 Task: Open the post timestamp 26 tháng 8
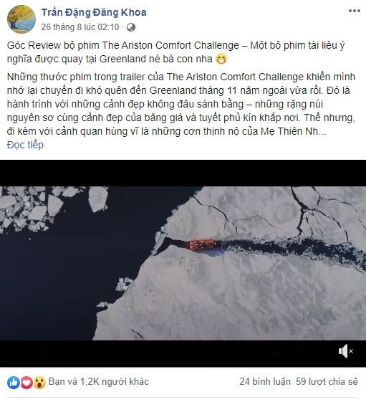[80, 27]
